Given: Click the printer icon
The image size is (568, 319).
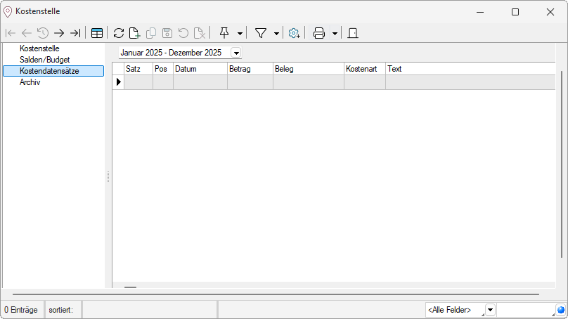Looking at the screenshot, I should (319, 33).
